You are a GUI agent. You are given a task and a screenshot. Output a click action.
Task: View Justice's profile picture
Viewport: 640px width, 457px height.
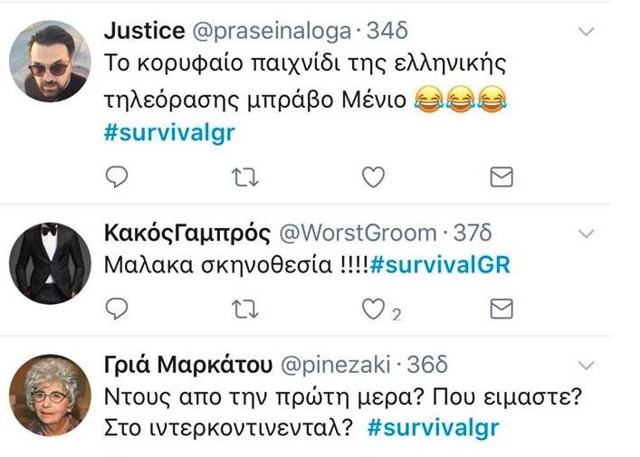50,62
